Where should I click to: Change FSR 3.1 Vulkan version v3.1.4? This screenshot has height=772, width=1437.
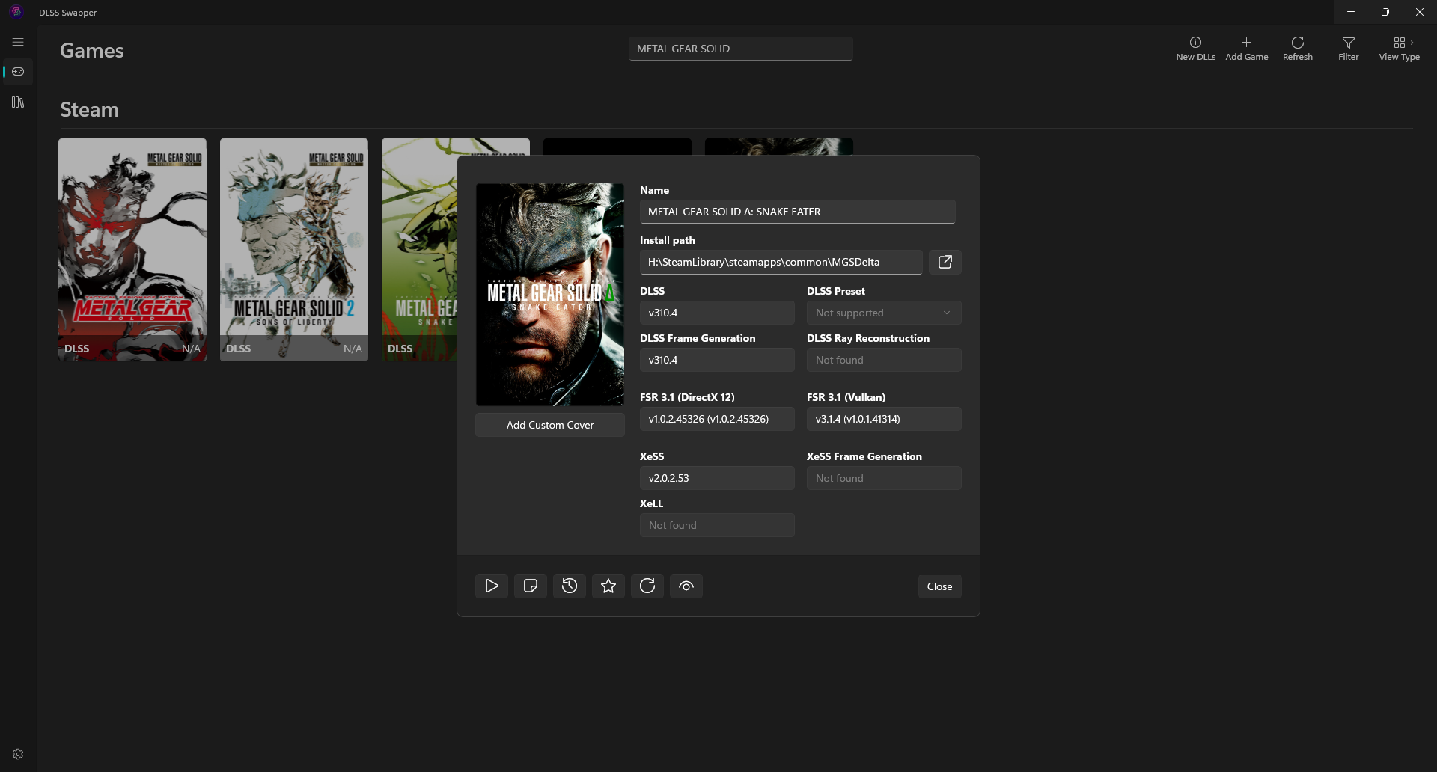click(x=884, y=419)
